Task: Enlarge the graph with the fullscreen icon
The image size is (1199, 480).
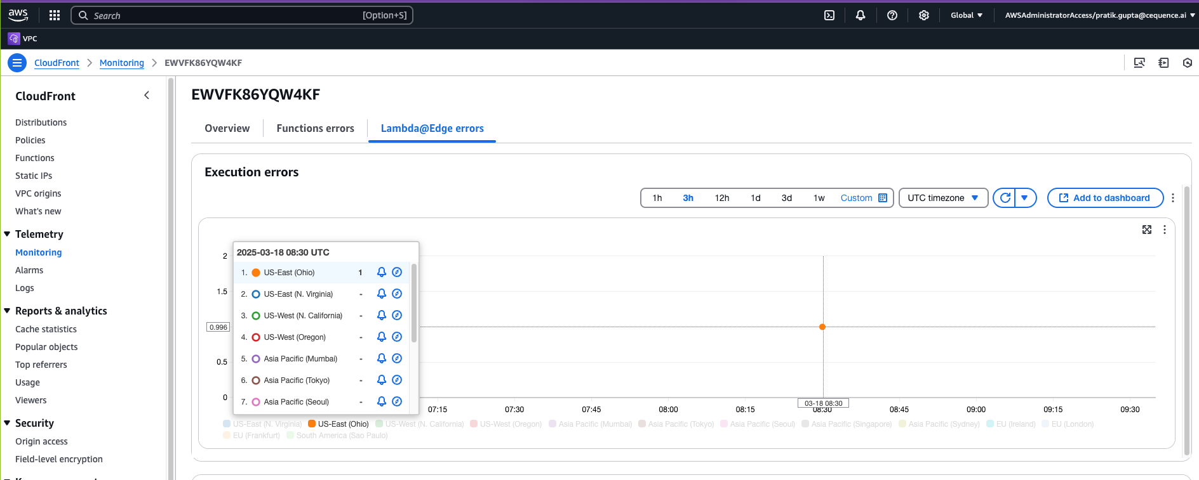Action: point(1147,230)
